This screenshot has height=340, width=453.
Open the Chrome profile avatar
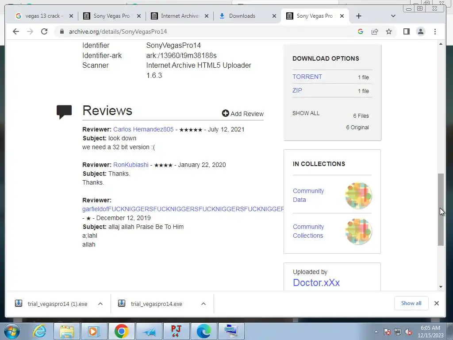(421, 31)
